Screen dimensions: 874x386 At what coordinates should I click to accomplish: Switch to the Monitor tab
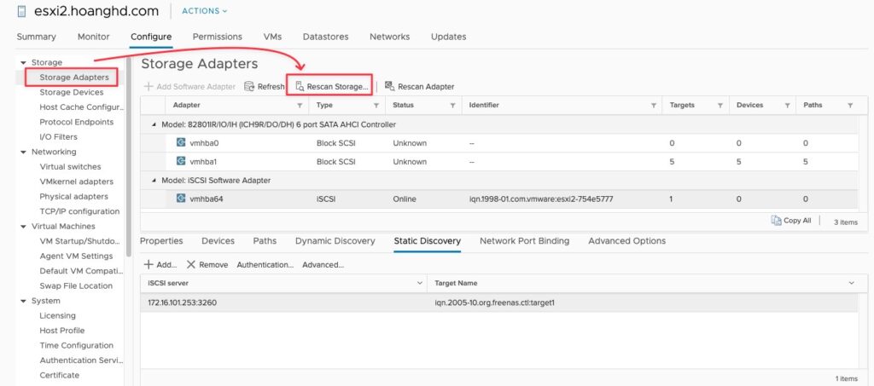coord(94,37)
